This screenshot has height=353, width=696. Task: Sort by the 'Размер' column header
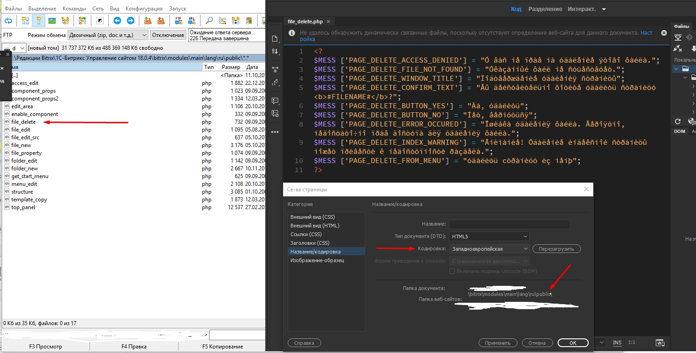(231, 67)
